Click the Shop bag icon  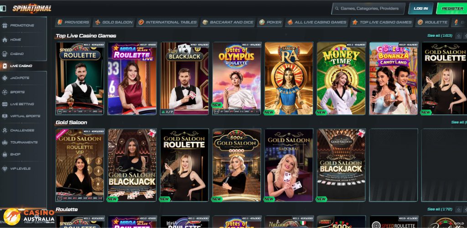point(5,154)
